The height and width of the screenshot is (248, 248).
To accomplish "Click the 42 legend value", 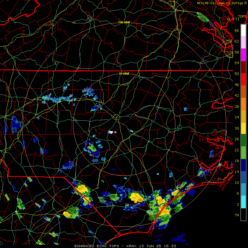I will coord(237,96).
